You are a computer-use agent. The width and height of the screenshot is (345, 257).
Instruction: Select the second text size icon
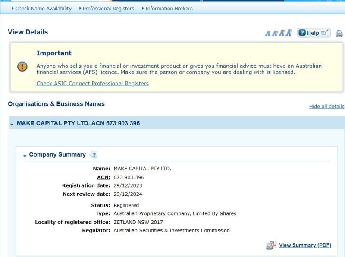click(x=274, y=33)
